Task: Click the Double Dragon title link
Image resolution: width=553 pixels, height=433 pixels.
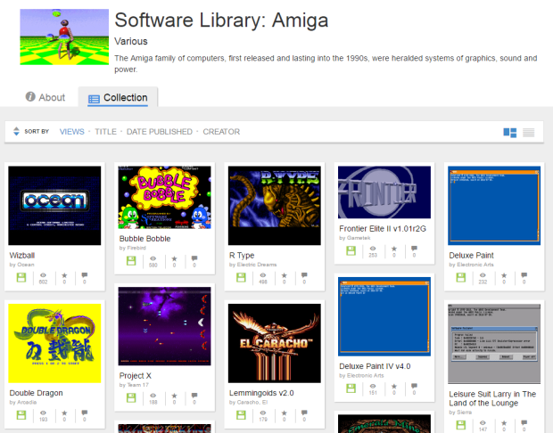Action: [36, 393]
